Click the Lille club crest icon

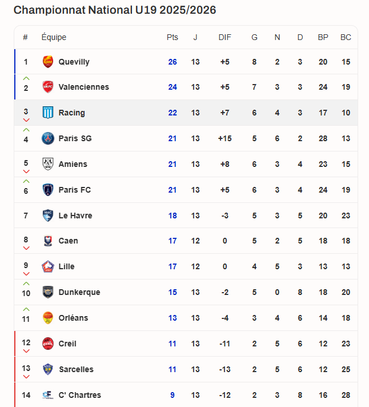click(x=48, y=266)
